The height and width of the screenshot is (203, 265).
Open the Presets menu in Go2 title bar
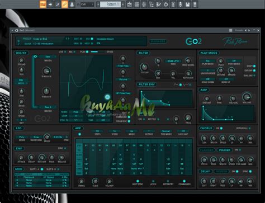(239, 30)
